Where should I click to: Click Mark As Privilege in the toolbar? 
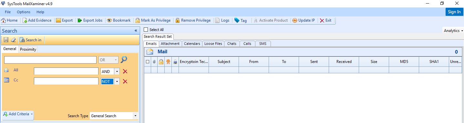153,20
